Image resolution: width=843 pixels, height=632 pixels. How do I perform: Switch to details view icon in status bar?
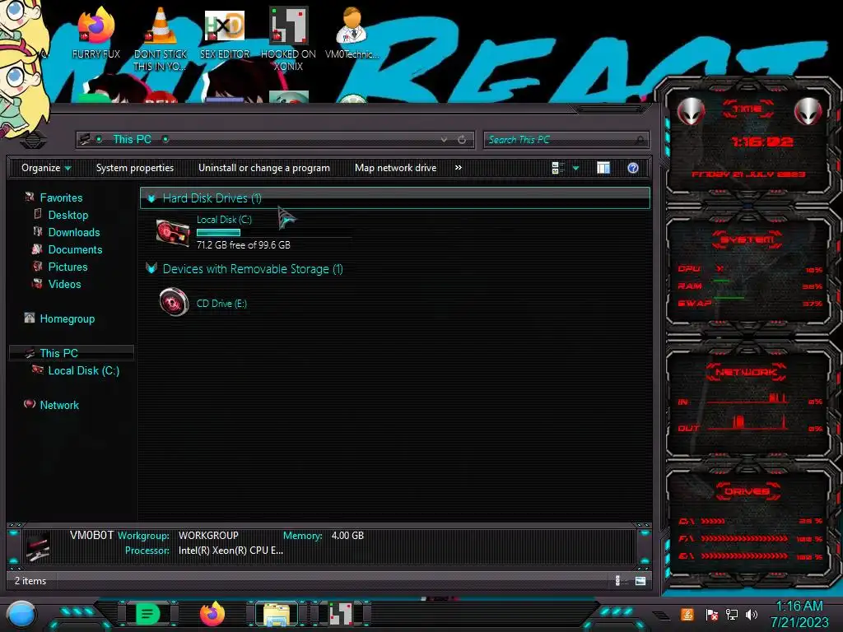click(618, 580)
